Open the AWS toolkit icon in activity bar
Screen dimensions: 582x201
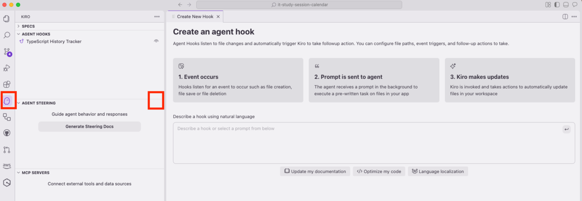pyautogui.click(x=7, y=166)
